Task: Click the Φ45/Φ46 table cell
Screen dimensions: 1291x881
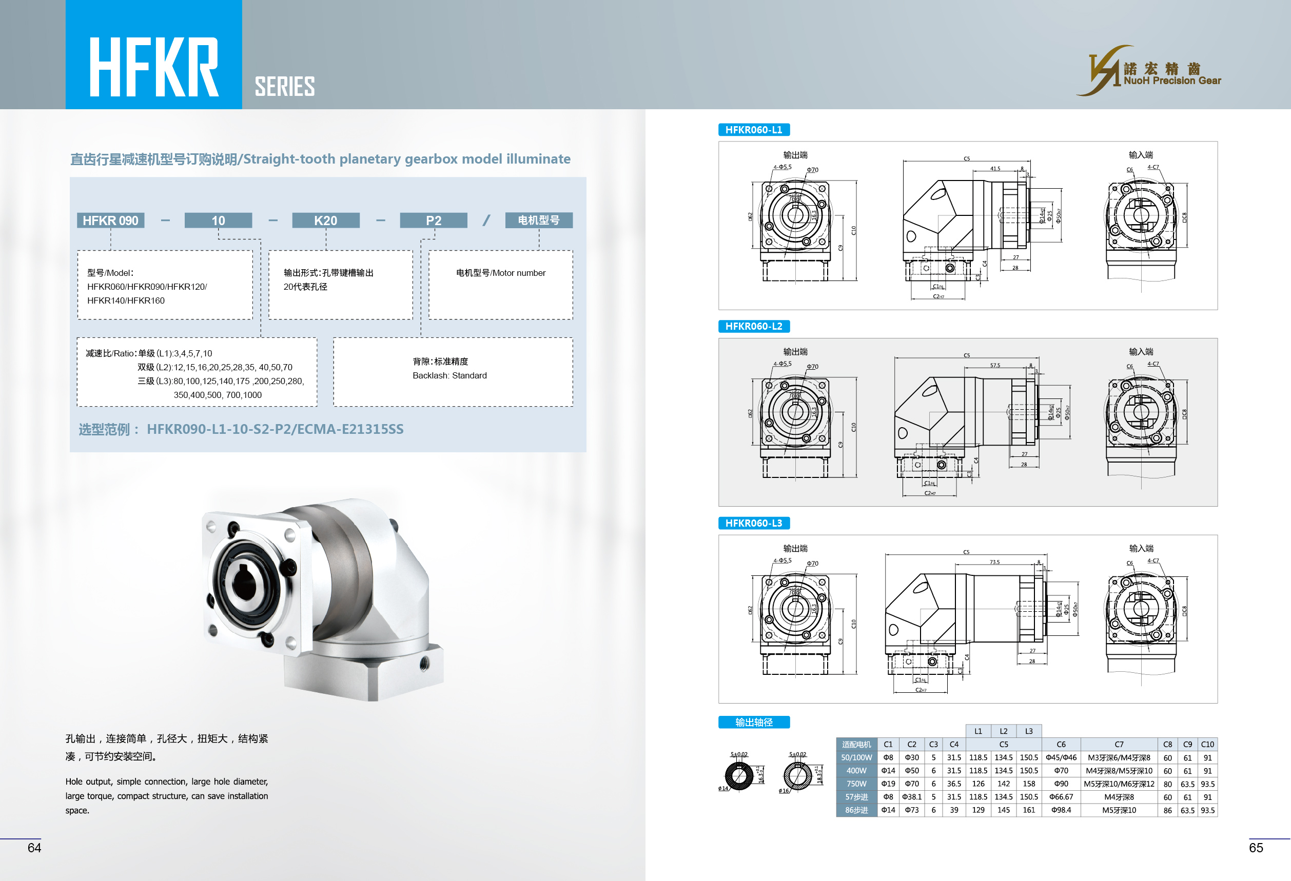Action: click(x=1061, y=758)
